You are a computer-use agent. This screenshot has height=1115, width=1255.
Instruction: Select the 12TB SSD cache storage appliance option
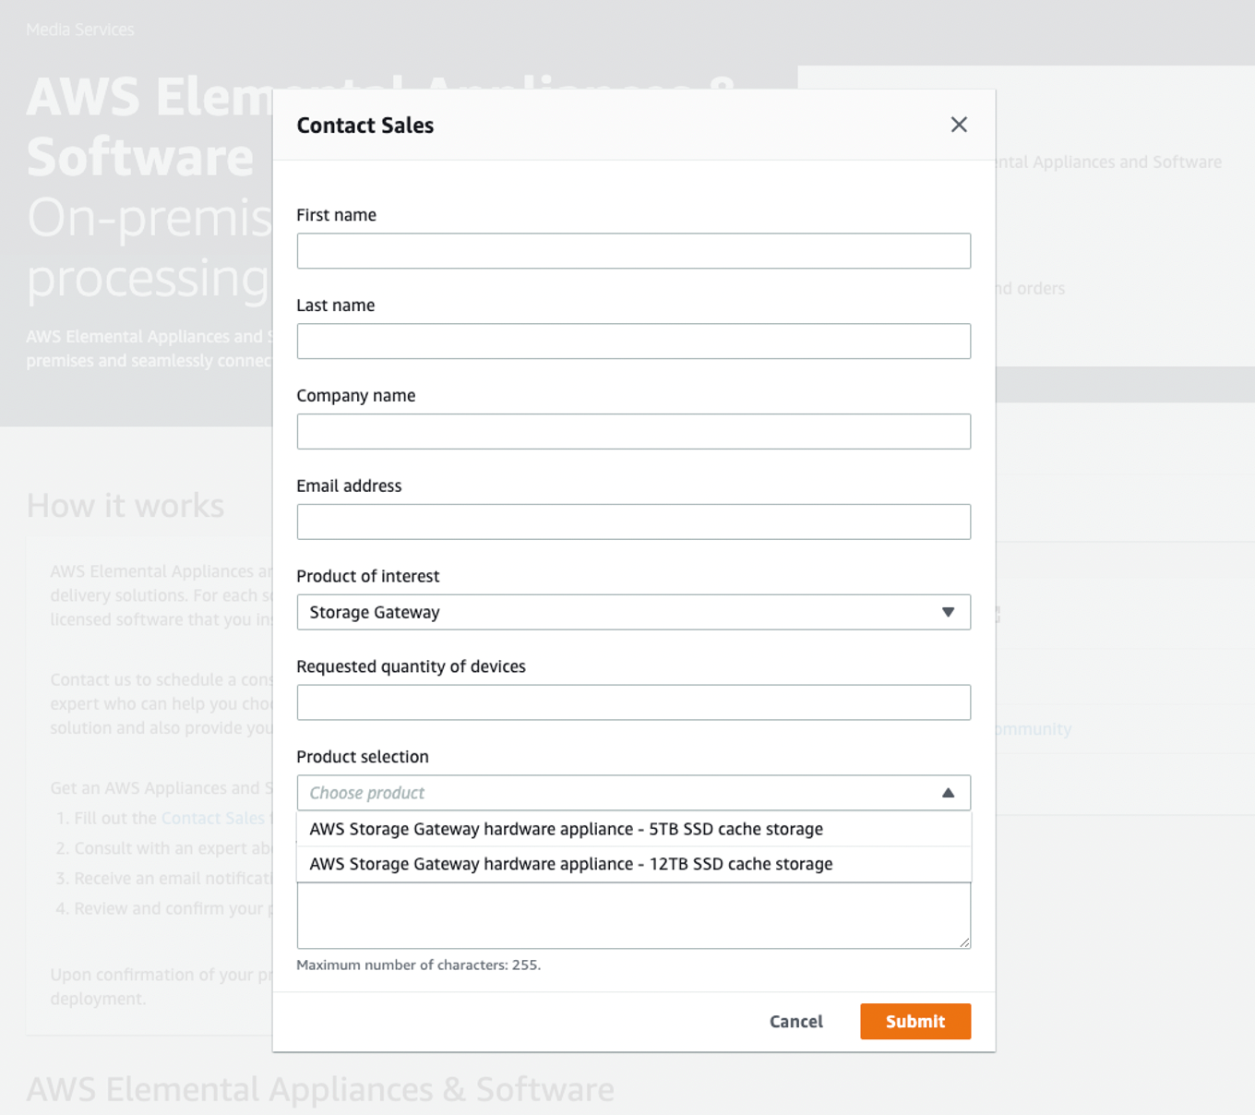click(571, 864)
